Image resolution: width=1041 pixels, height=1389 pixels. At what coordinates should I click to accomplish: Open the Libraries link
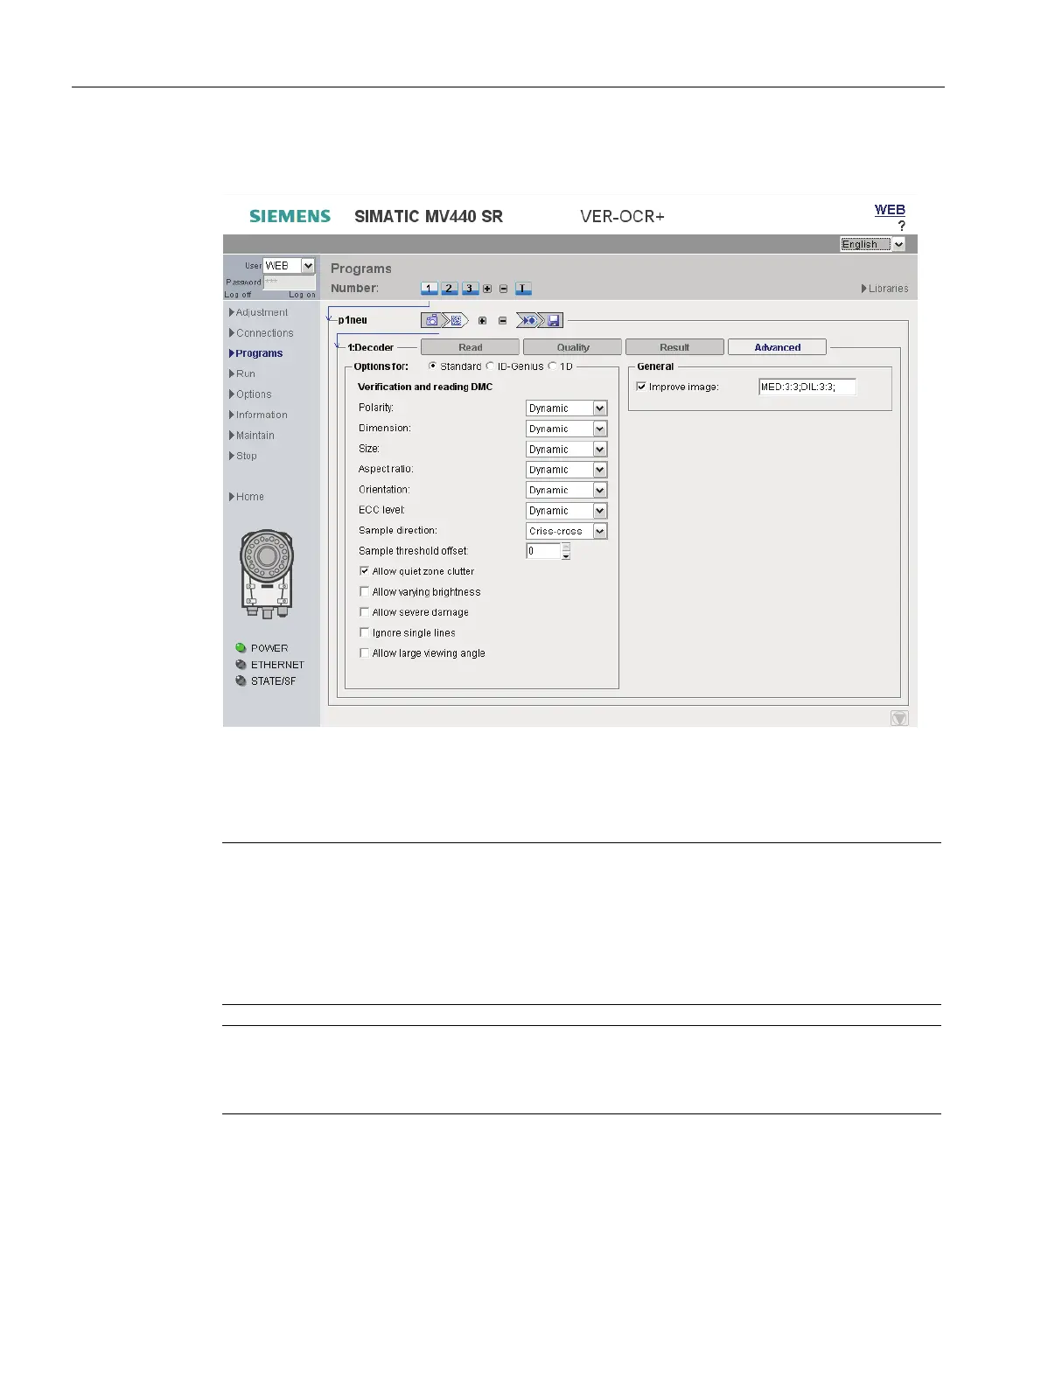coord(885,289)
